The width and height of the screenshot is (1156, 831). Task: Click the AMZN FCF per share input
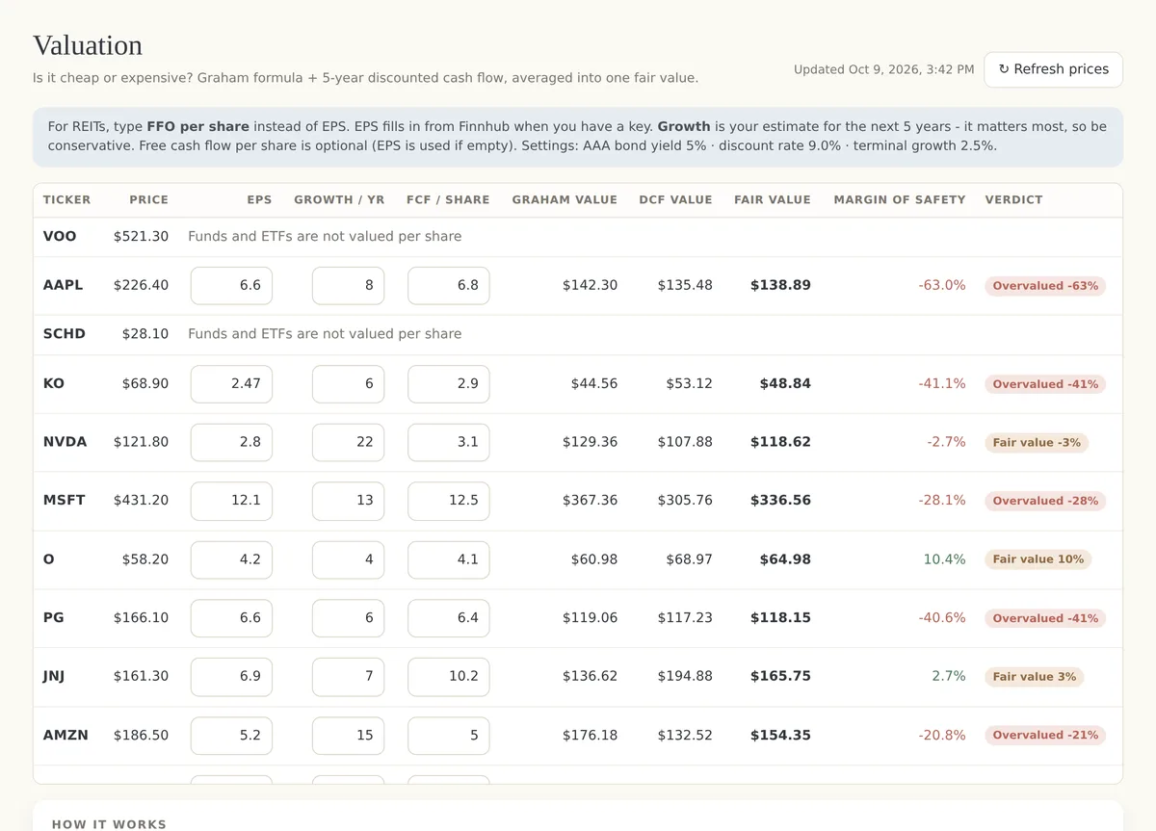coord(448,736)
